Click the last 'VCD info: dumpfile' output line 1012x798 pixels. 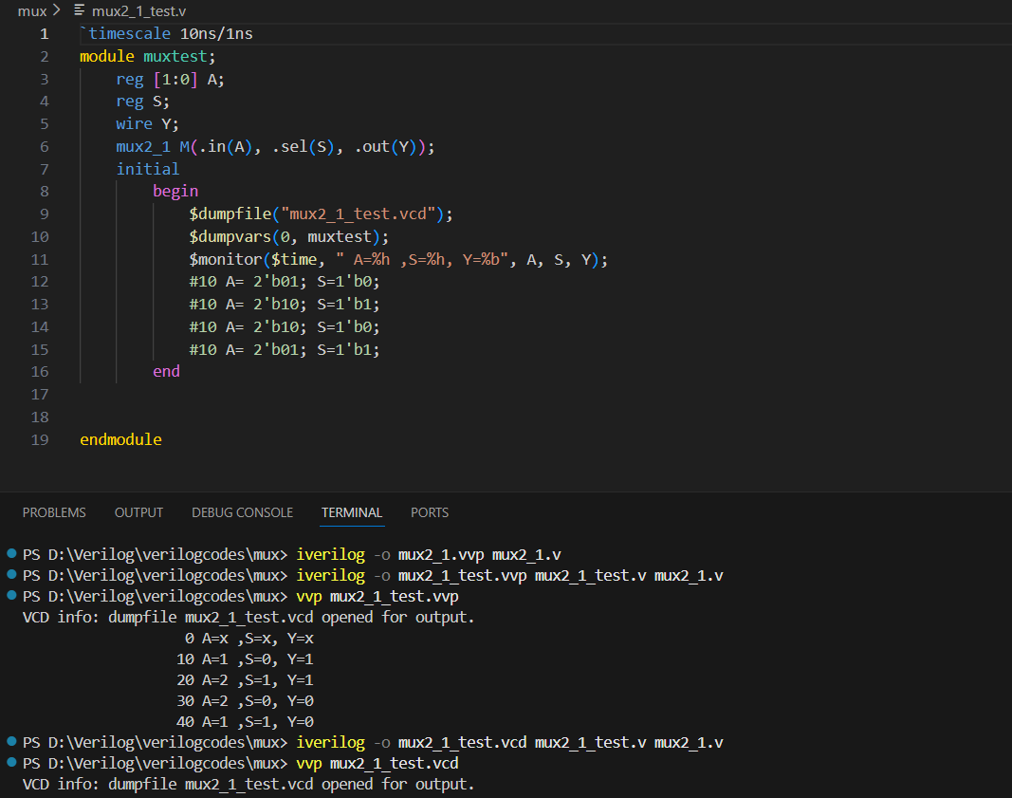click(248, 785)
